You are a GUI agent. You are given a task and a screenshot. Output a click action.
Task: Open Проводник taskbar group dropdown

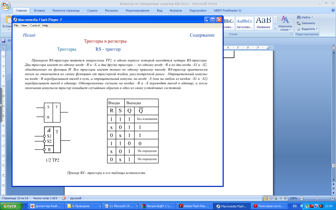point(100,206)
